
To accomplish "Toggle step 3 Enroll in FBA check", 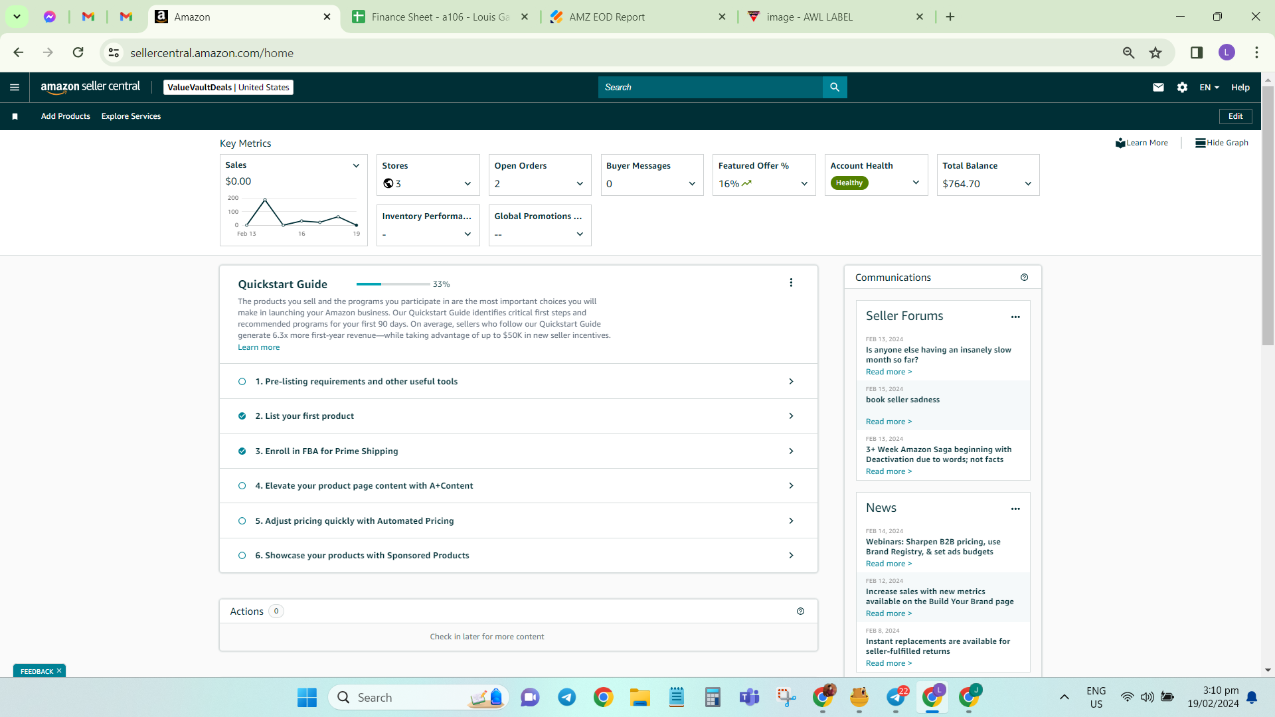I will tap(242, 451).
